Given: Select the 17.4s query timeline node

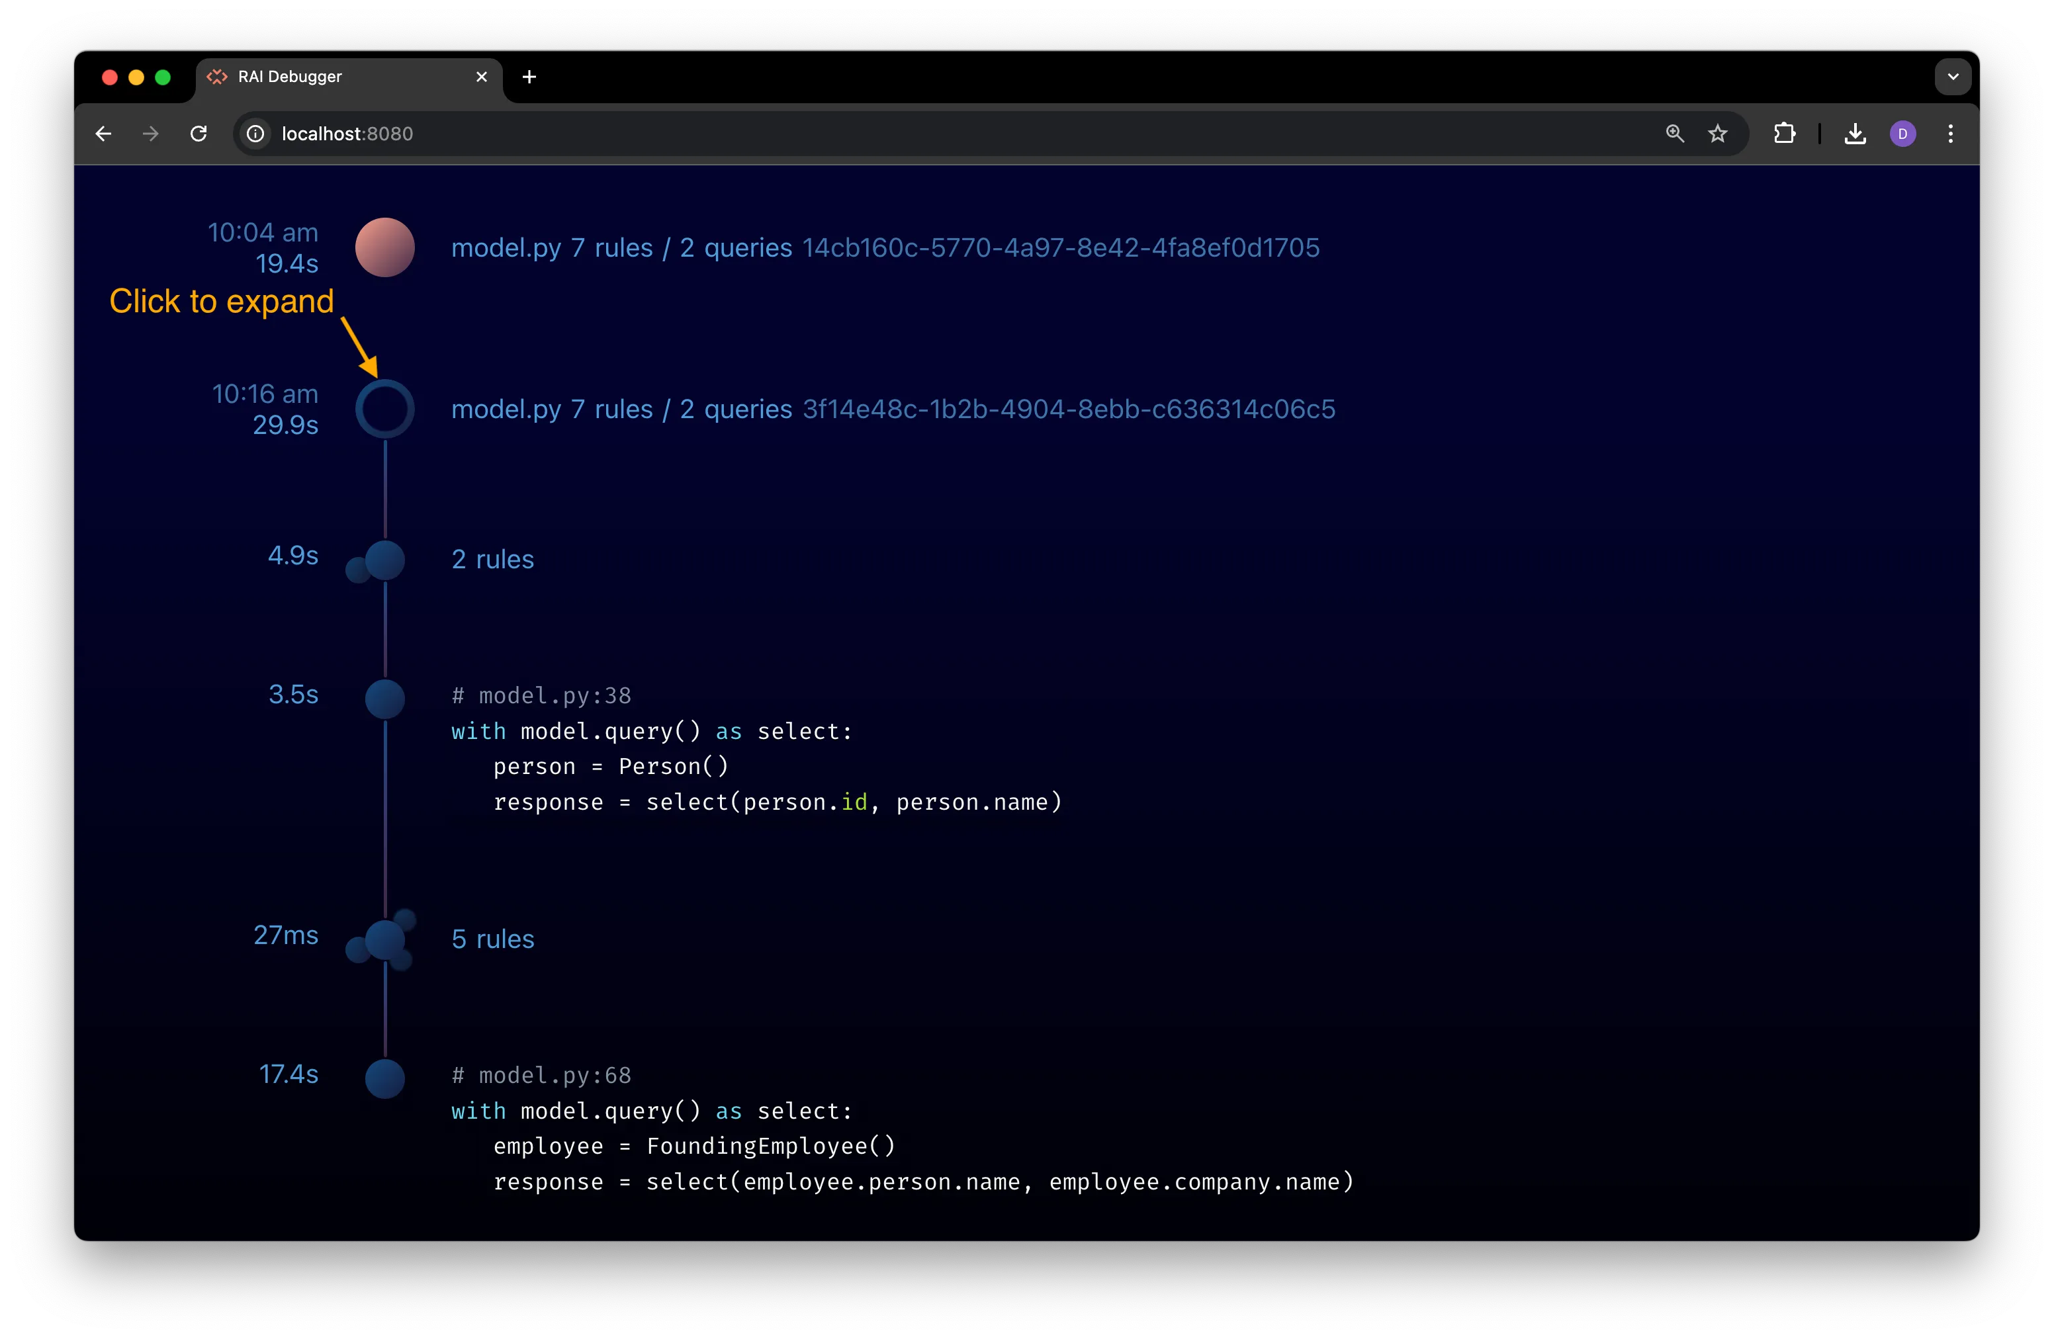Looking at the screenshot, I should (x=385, y=1078).
